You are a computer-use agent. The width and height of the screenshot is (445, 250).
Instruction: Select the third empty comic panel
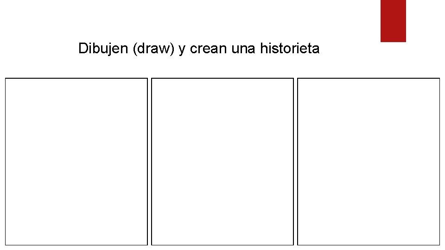click(x=369, y=162)
